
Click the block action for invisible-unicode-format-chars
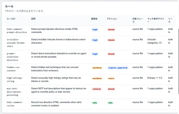click(x=111, y=40)
